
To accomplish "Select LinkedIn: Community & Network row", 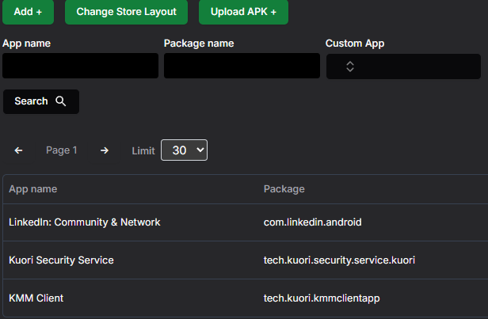I will pyautogui.click(x=246, y=222).
